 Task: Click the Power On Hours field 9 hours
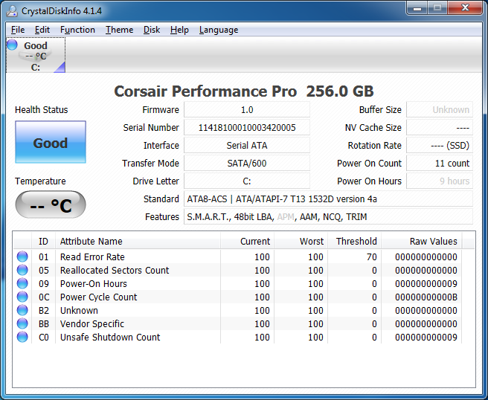point(440,181)
